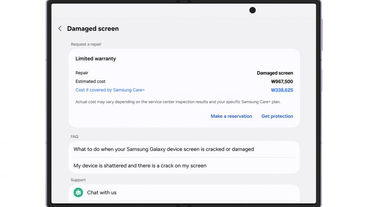Click the ₩338,625 Care+ price
368x207 pixels.
tap(282, 90)
